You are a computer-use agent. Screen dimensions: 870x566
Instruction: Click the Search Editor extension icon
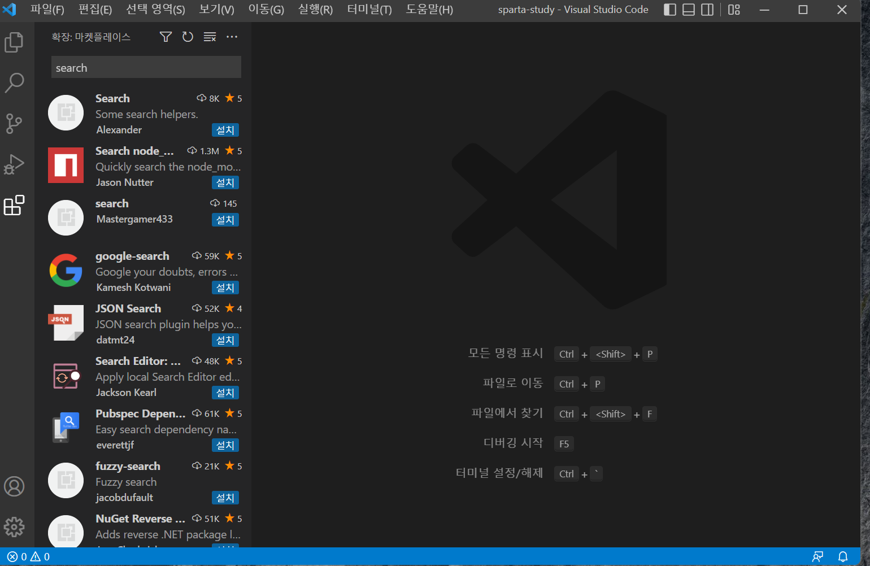66,376
